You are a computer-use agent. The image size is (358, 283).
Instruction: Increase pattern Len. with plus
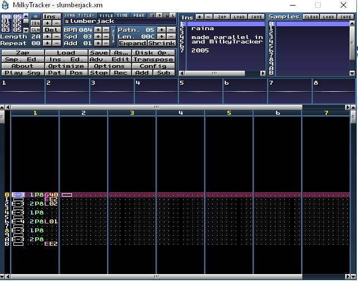(x=162, y=36)
